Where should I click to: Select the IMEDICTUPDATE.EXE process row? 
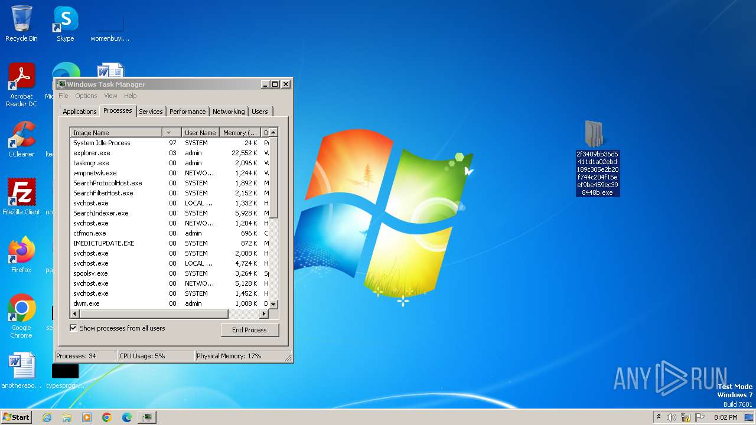[x=170, y=243]
